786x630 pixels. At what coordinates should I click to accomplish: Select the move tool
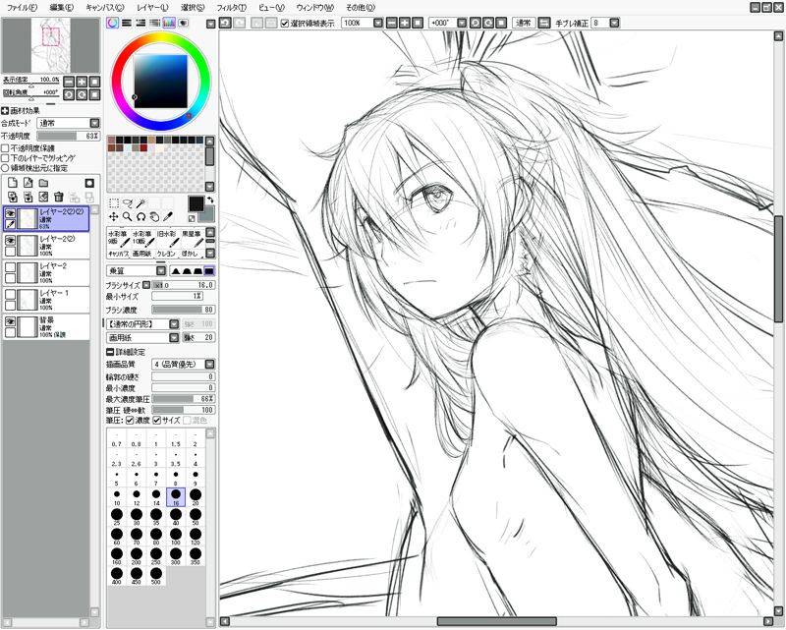[114, 216]
